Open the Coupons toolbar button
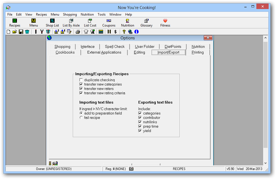 click(x=109, y=23)
